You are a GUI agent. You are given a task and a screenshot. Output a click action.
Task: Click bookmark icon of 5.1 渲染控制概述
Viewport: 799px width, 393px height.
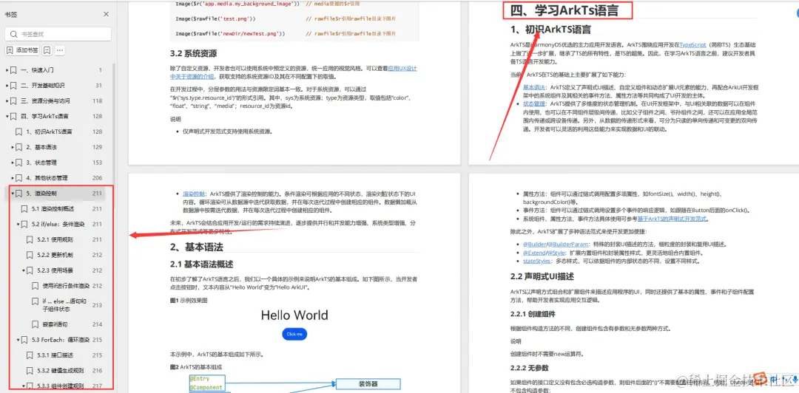[24, 209]
